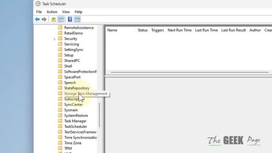Select the StateRepository tree label

(x=76, y=88)
